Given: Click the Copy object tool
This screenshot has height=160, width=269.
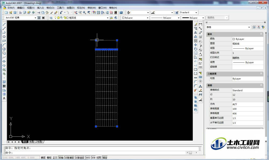Looking at the screenshot, I should 196,28.
